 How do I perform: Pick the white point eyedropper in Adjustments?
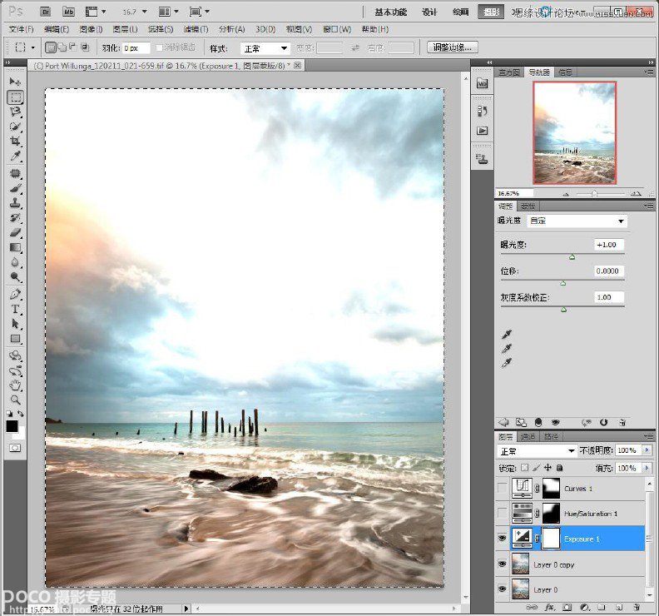507,362
